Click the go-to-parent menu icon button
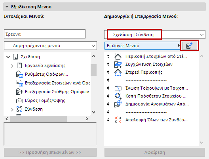209x159 pixels. [x=189, y=46]
